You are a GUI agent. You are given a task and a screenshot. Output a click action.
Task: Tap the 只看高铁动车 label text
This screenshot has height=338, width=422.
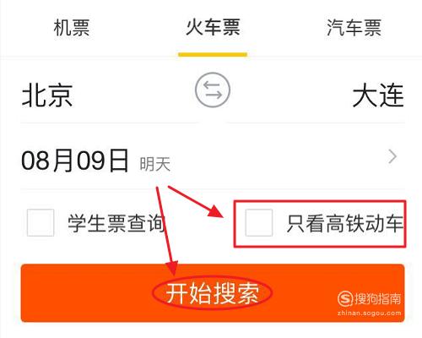[x=345, y=223]
